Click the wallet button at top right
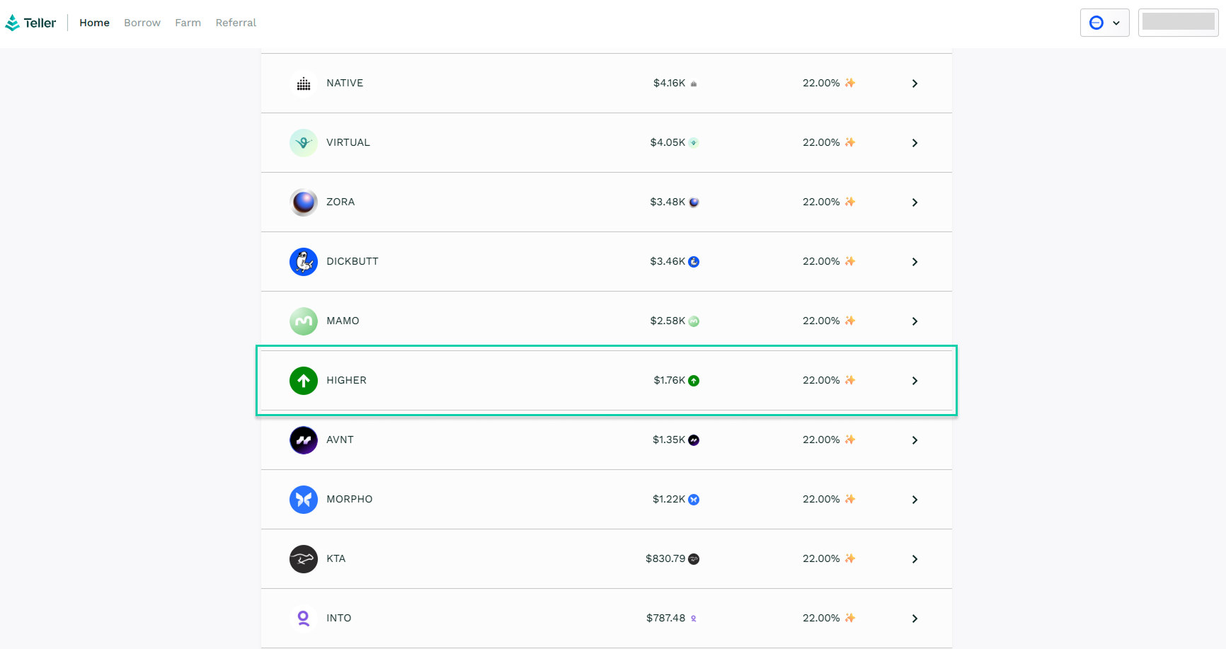 [x=1178, y=23]
